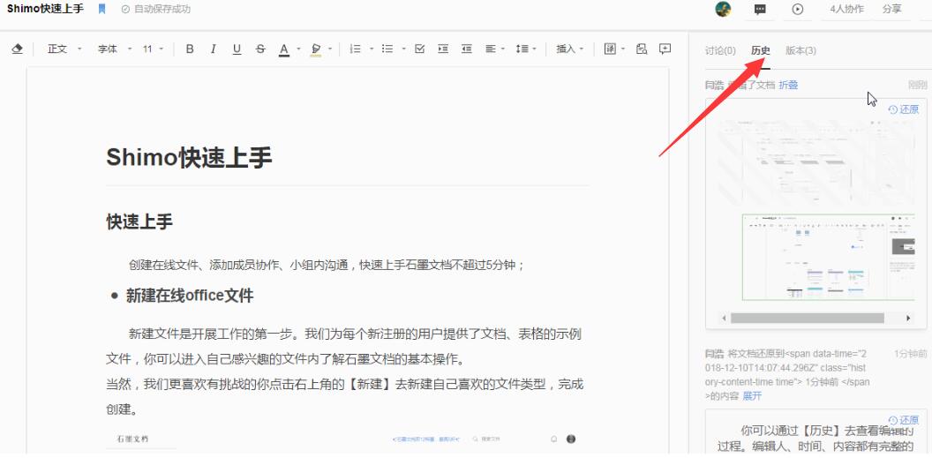
Task: Click 展开 link in restore entry
Action: [752, 395]
